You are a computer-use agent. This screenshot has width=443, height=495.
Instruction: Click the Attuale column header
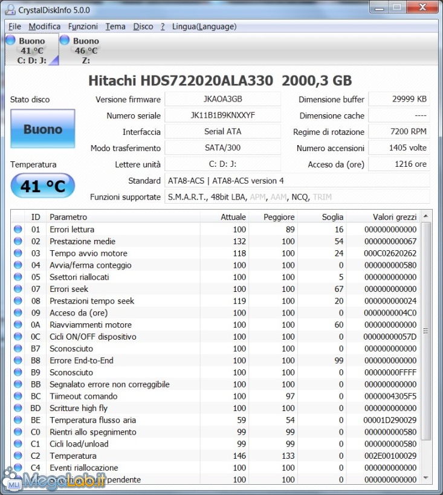tap(224, 217)
